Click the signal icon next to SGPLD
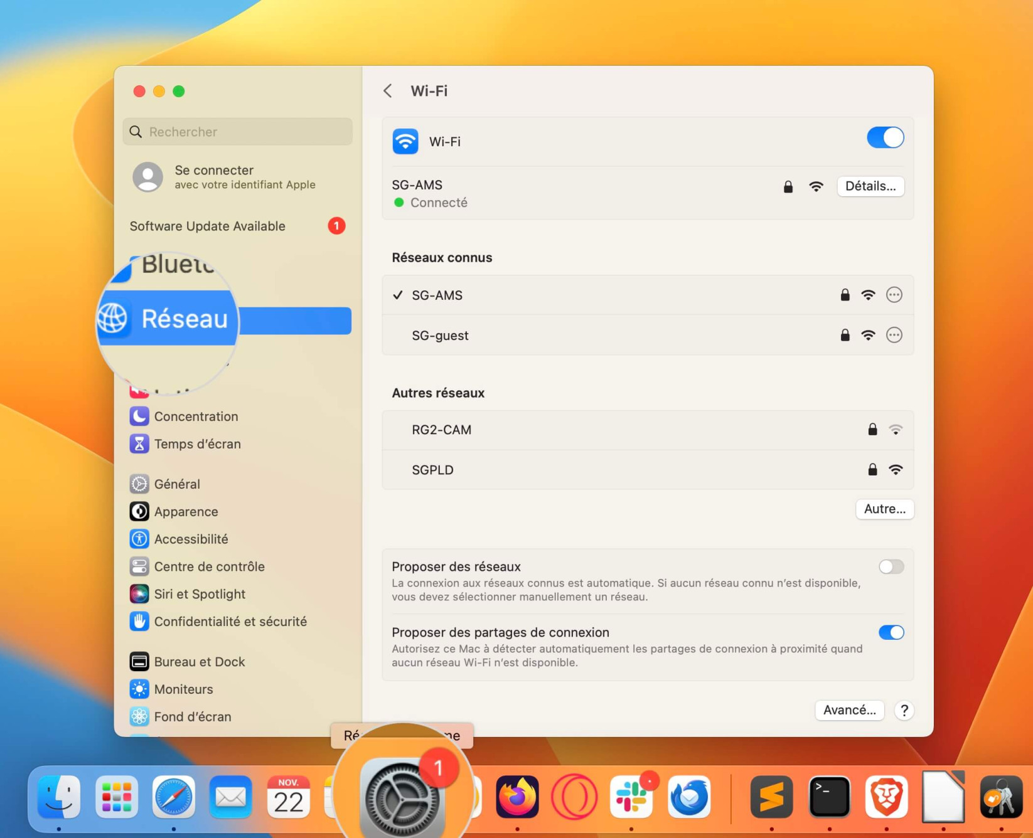 [x=896, y=470]
